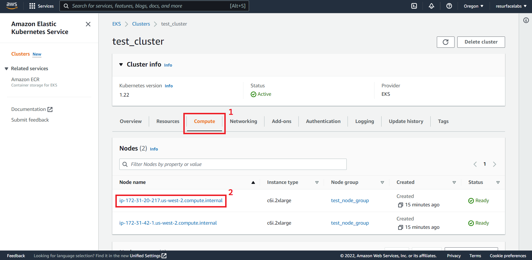Click Submit feedback in sidebar

pos(30,120)
